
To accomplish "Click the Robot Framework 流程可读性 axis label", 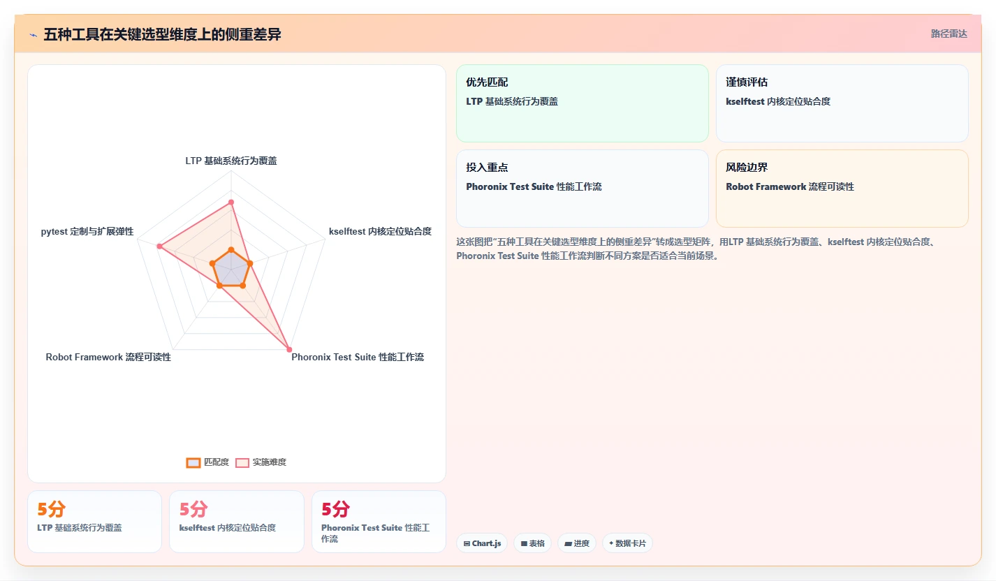I will coord(108,357).
